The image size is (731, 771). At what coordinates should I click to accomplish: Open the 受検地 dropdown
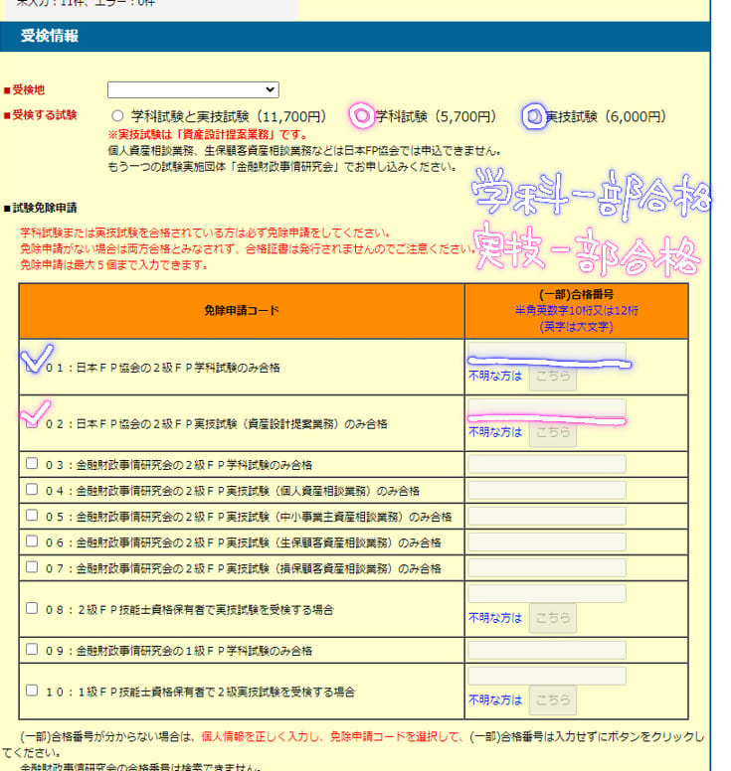pos(193,89)
